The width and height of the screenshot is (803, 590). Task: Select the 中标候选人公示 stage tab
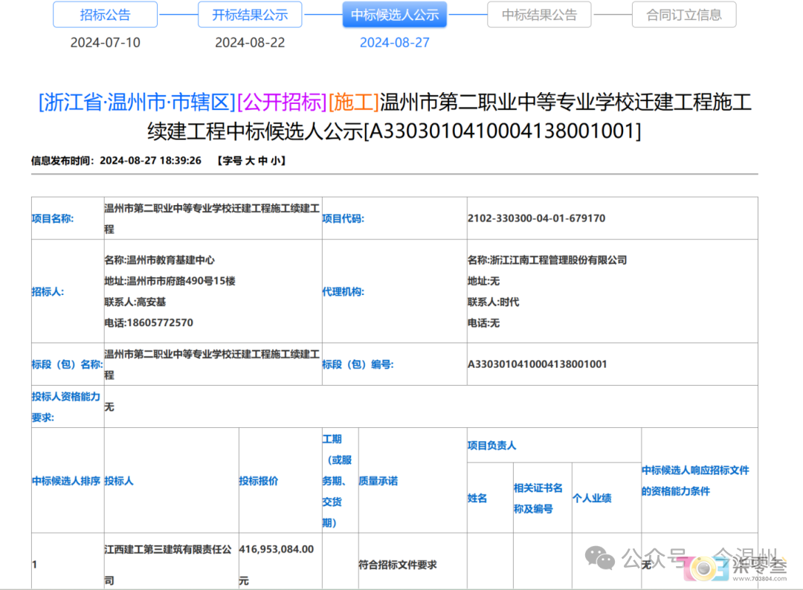[395, 15]
